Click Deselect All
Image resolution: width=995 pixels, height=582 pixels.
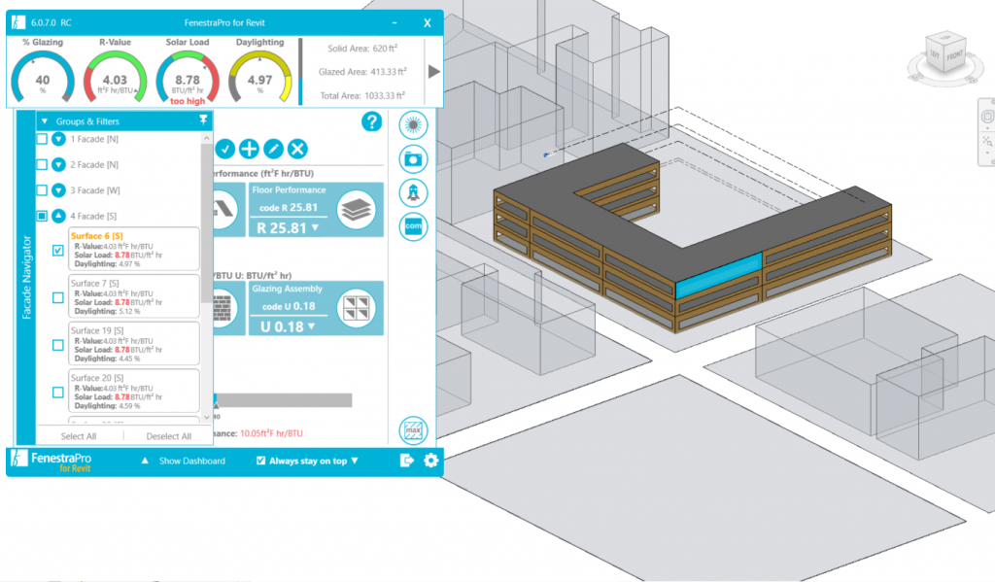(169, 436)
